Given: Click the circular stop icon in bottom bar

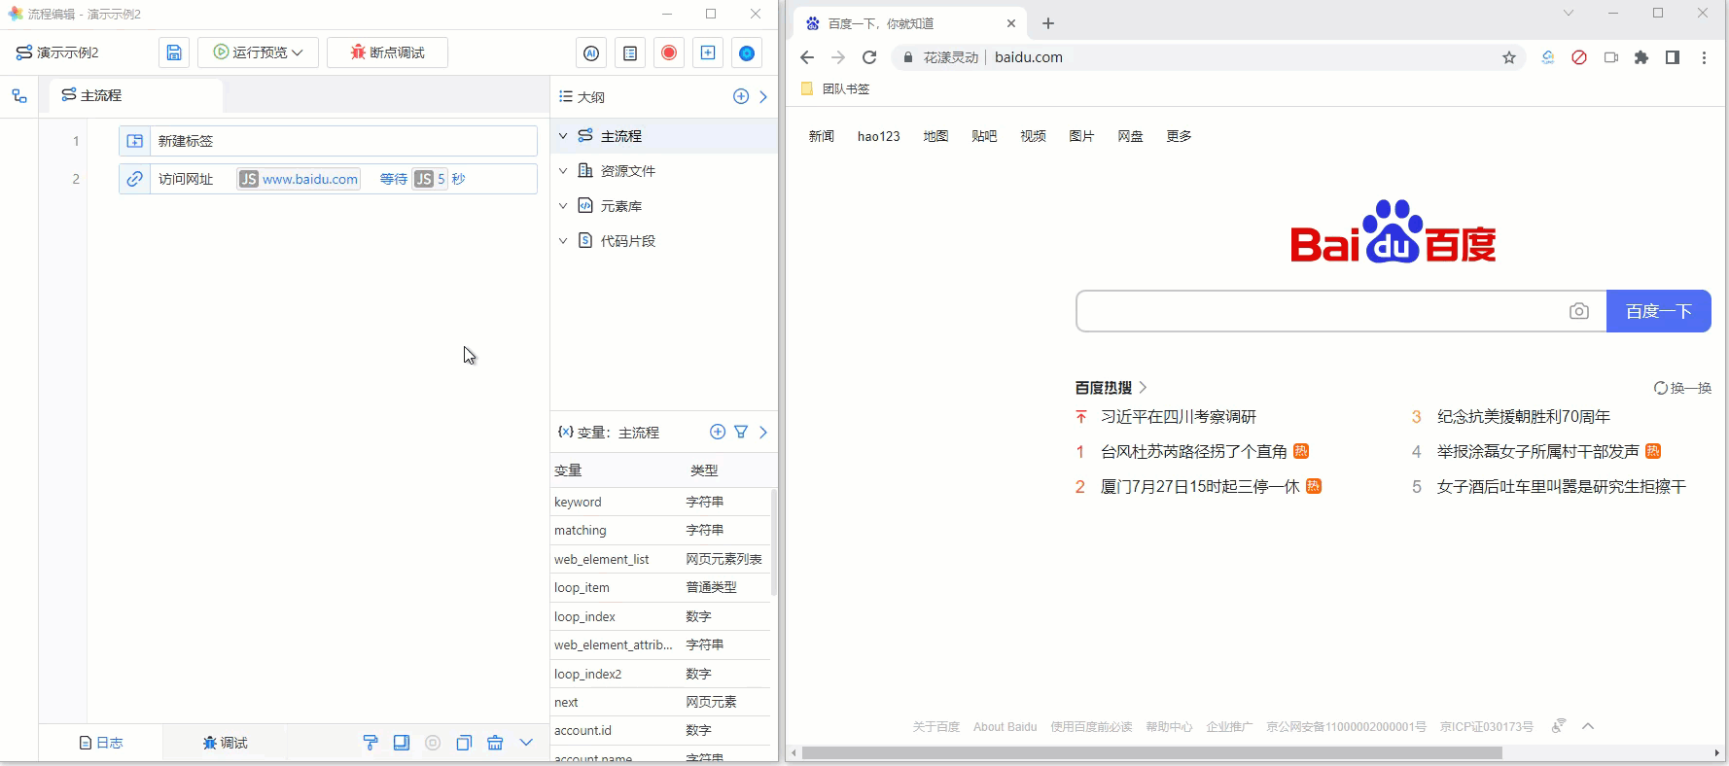Looking at the screenshot, I should [433, 743].
